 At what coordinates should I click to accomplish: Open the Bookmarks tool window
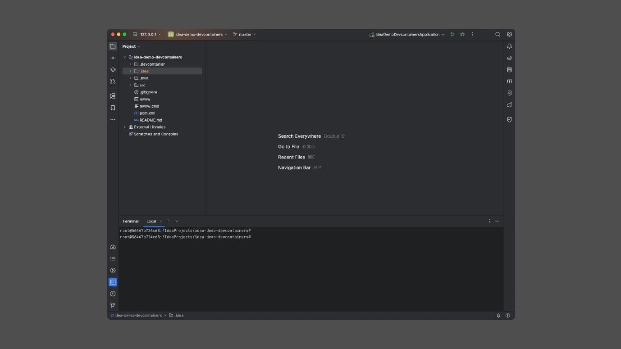(113, 107)
